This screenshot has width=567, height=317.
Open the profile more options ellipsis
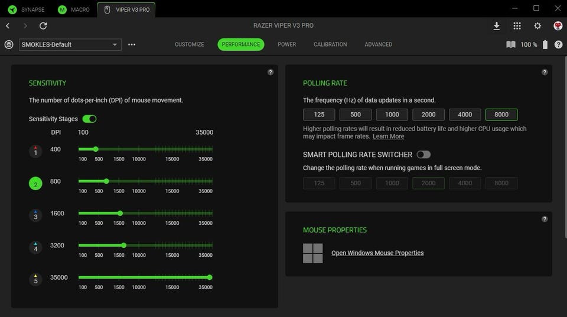[x=132, y=45]
